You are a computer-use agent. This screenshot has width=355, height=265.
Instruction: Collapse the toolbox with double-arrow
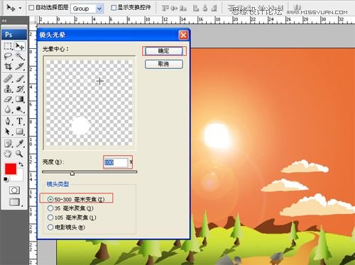coord(4,21)
